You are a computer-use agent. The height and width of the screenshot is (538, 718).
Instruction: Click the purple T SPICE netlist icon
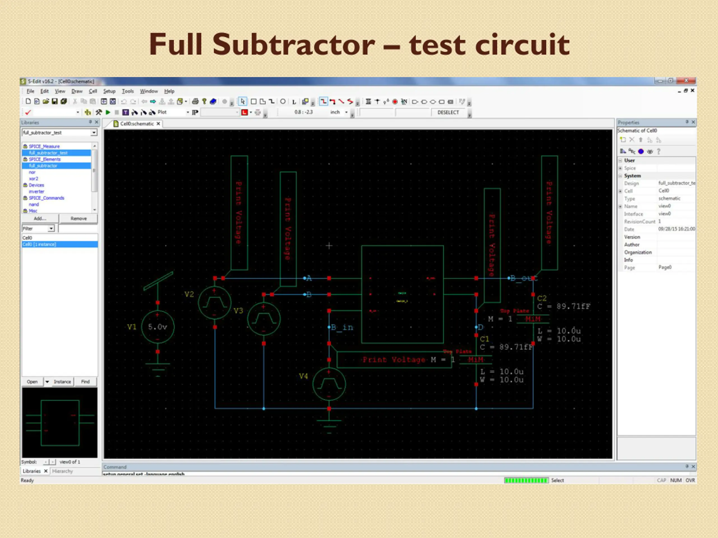point(125,112)
